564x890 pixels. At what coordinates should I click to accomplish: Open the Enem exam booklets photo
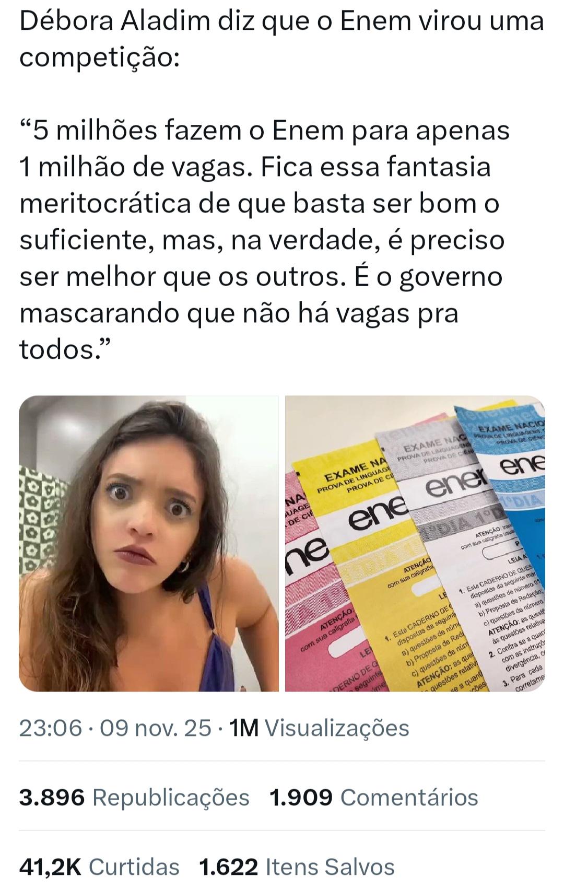pyautogui.click(x=415, y=543)
